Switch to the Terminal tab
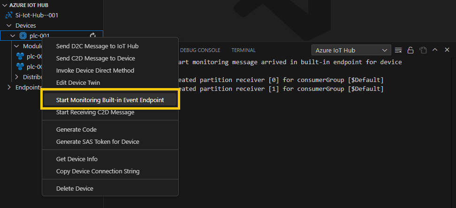The image size is (456, 208). (243, 50)
